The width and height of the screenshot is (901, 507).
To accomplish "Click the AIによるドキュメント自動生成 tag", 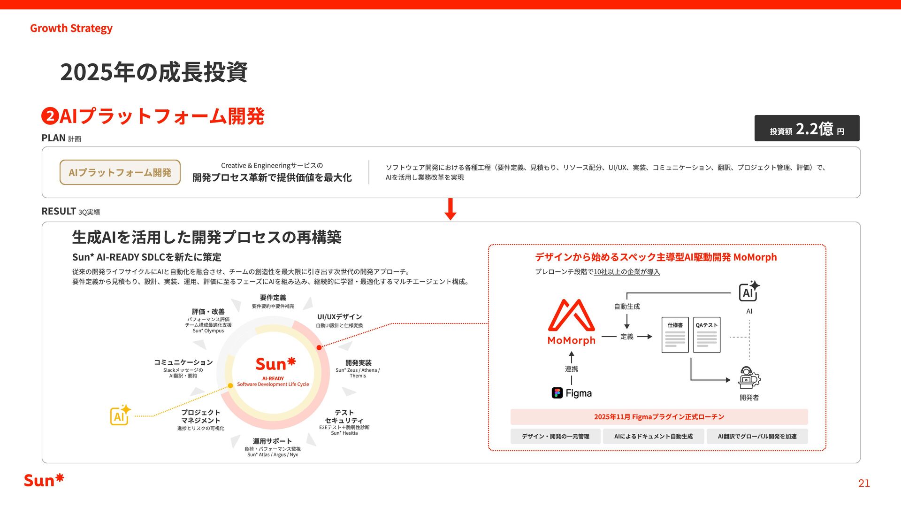I will coord(653,436).
